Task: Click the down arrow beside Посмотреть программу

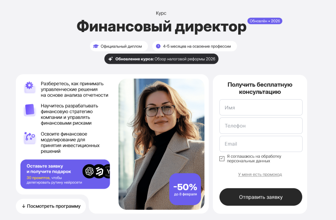Action: [x=24, y=206]
